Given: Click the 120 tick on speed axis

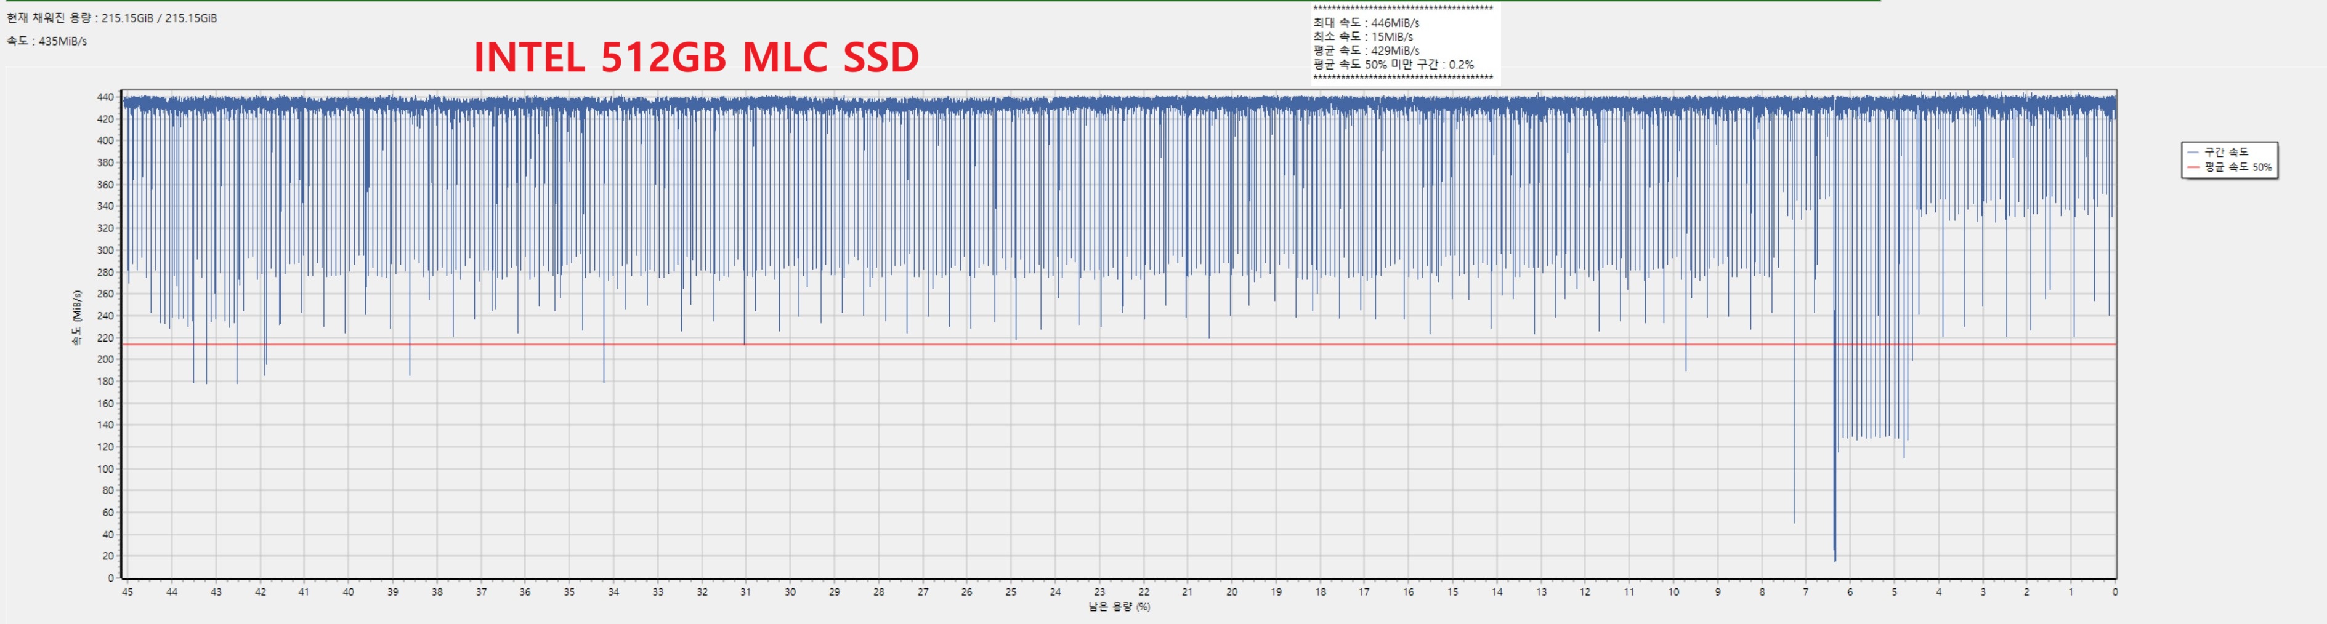Looking at the screenshot, I should [105, 447].
